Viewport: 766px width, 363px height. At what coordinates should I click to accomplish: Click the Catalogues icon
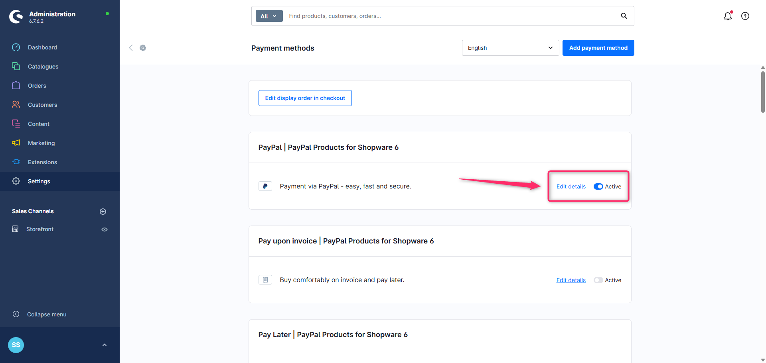[16, 66]
